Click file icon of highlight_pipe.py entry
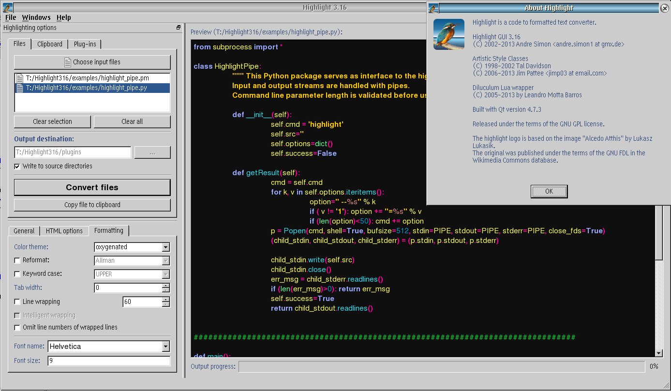 20,88
